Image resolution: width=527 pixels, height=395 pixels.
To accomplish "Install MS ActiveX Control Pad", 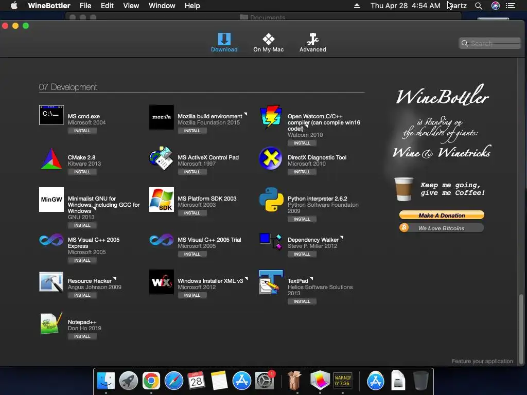I will 192,172.
